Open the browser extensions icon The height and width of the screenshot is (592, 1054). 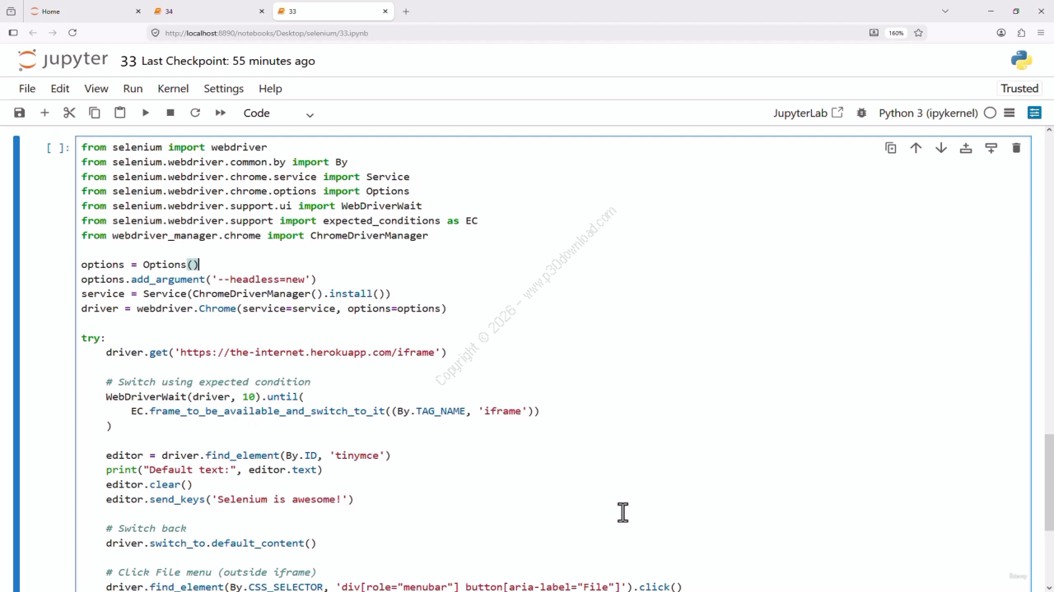point(1021,33)
